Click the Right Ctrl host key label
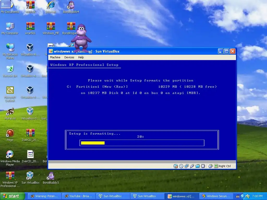 tap(224, 166)
